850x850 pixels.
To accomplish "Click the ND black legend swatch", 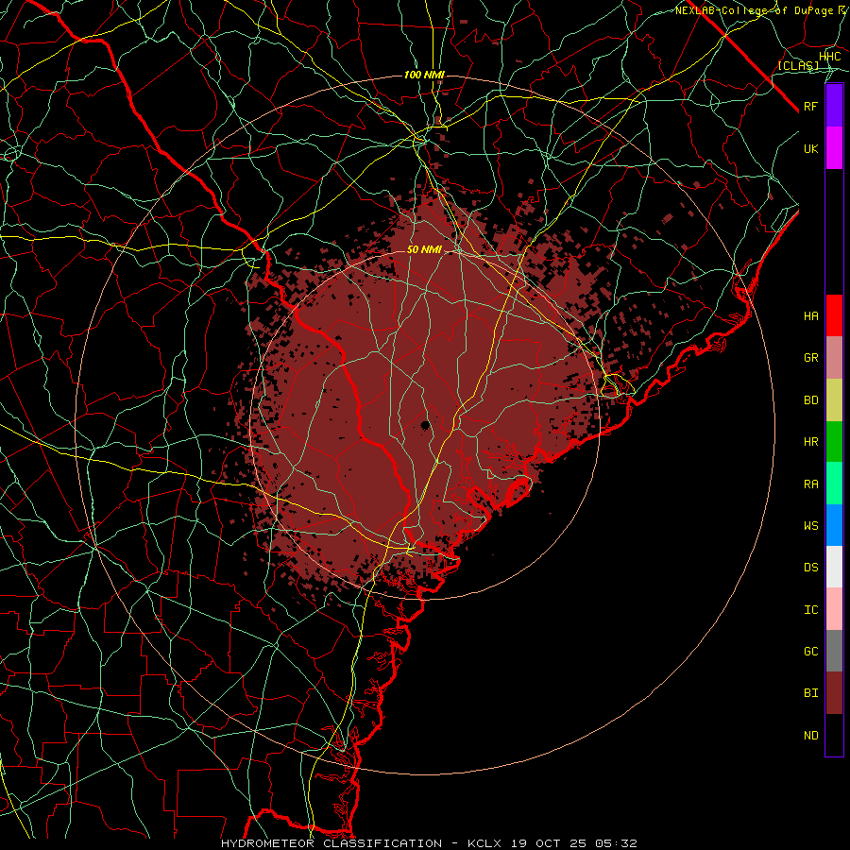I will coord(834,735).
